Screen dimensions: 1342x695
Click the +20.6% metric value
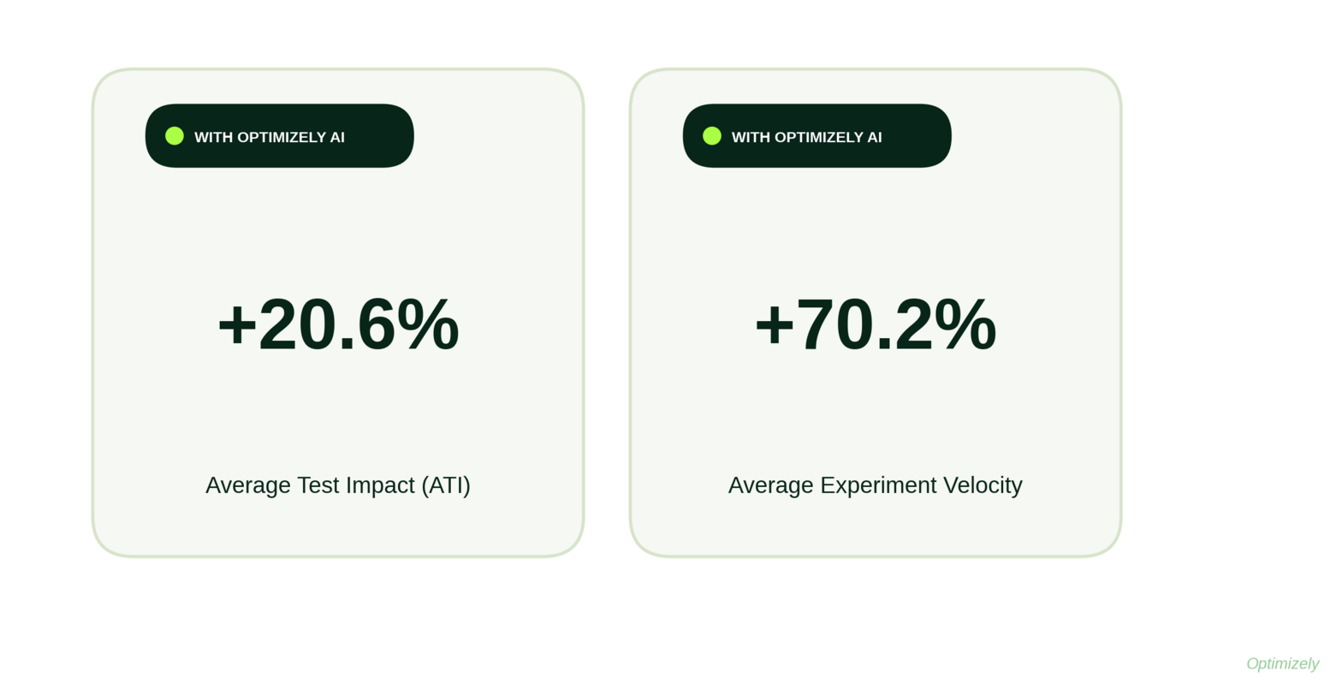pos(338,324)
